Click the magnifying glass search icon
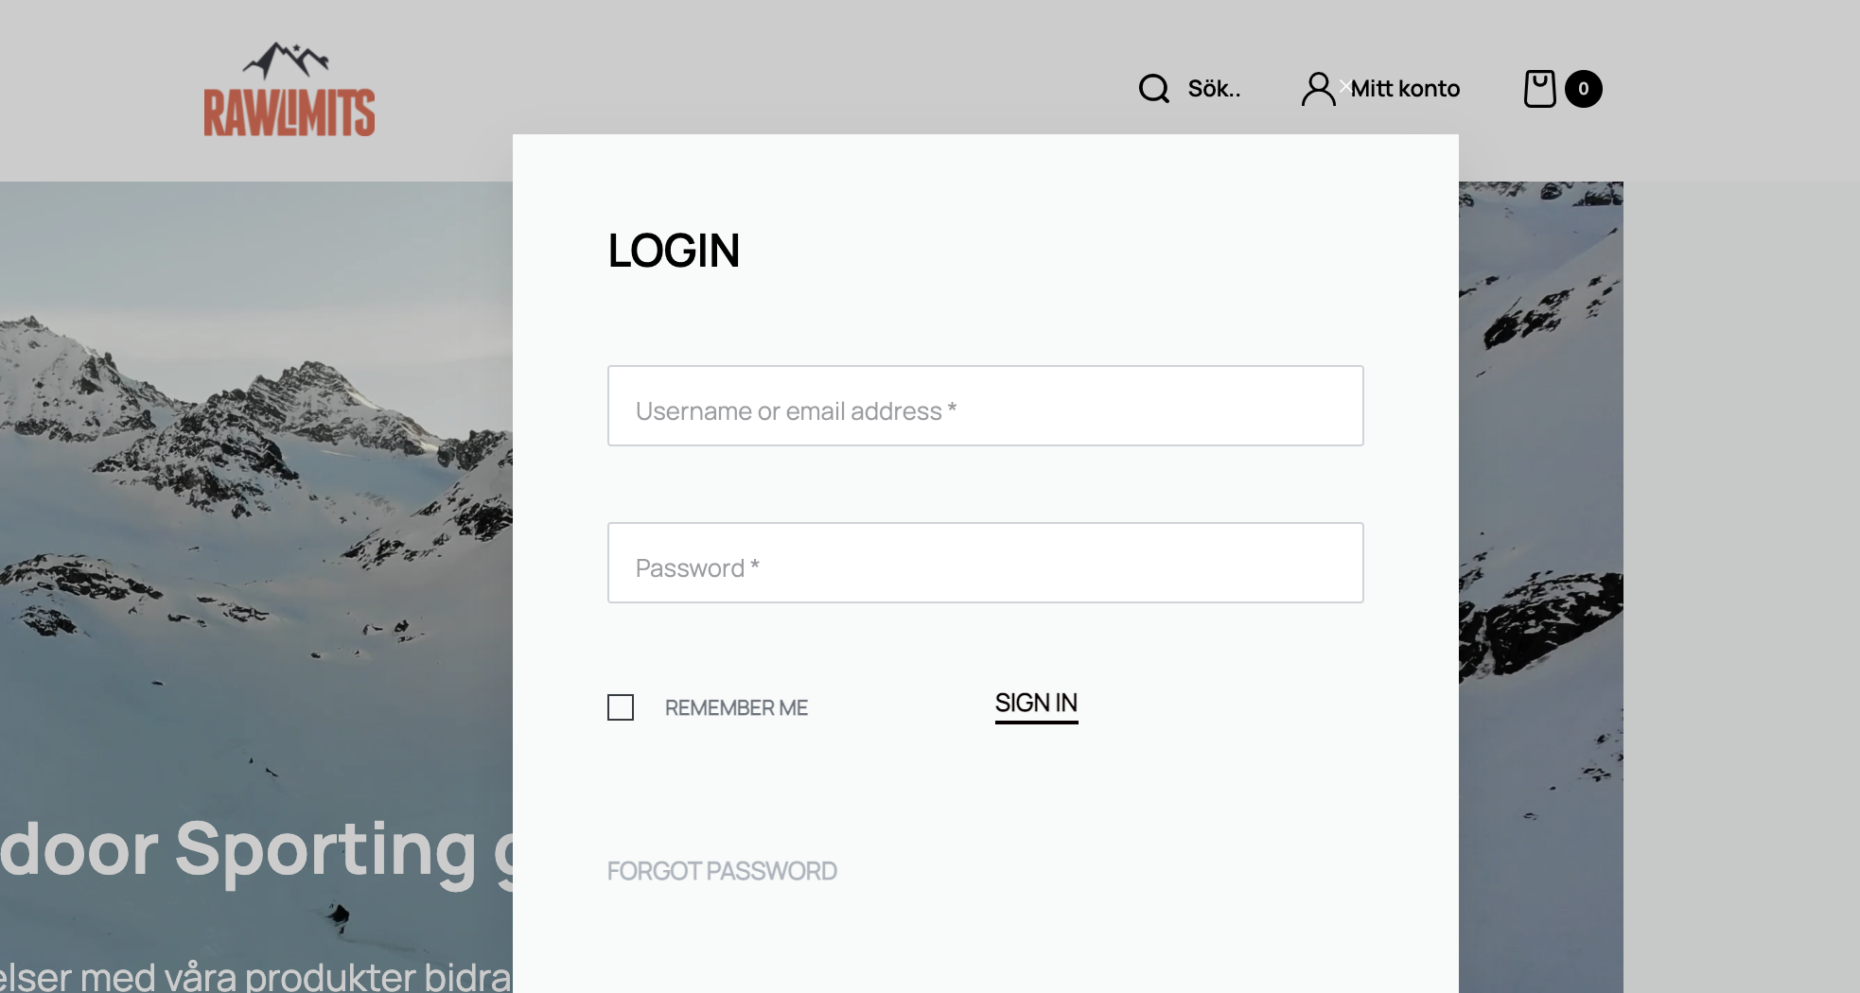The height and width of the screenshot is (993, 1860). pyautogui.click(x=1153, y=89)
